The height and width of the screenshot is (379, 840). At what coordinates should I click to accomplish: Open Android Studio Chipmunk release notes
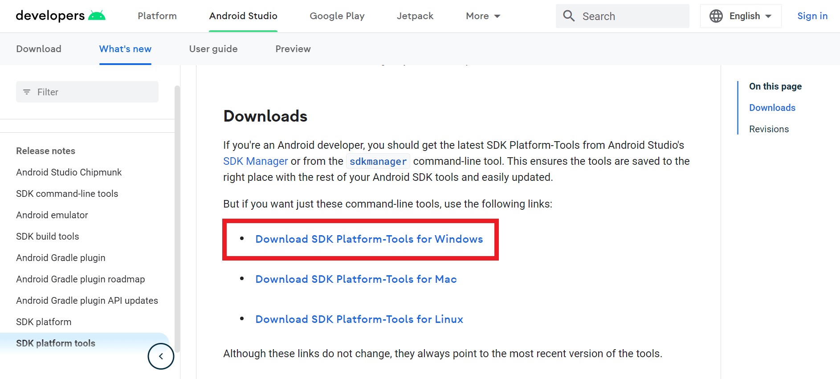69,172
